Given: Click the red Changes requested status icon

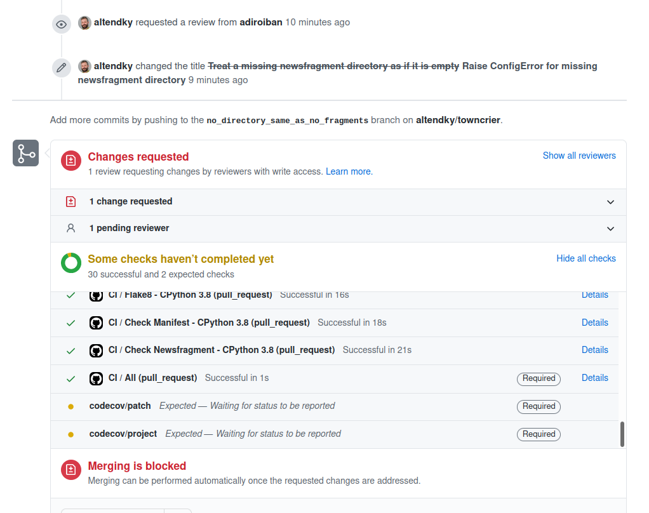Looking at the screenshot, I should point(71,161).
